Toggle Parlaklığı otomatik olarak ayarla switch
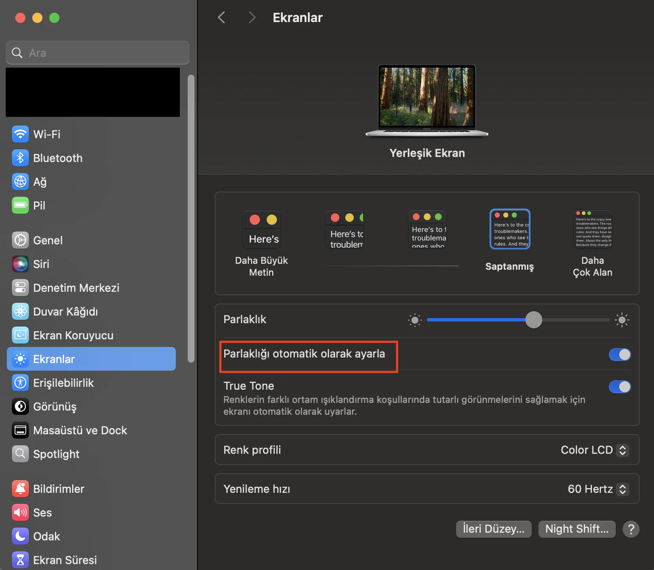654x570 pixels. (620, 355)
